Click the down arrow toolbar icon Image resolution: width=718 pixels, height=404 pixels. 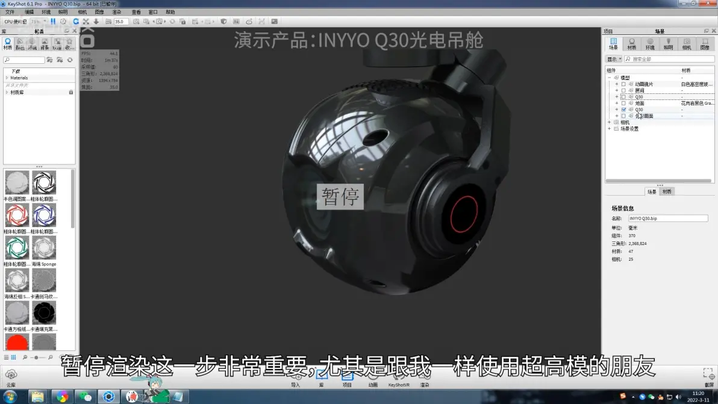coord(96,22)
